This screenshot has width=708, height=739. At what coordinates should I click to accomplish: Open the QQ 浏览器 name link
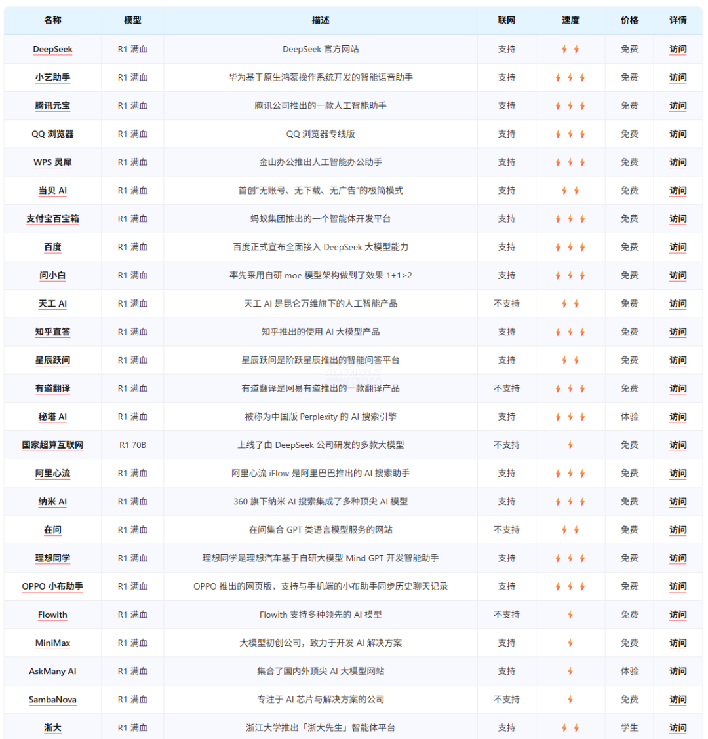point(52,134)
